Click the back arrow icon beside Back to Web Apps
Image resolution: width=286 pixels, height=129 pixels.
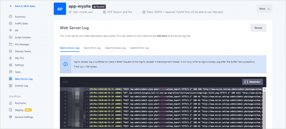pos(11,6)
